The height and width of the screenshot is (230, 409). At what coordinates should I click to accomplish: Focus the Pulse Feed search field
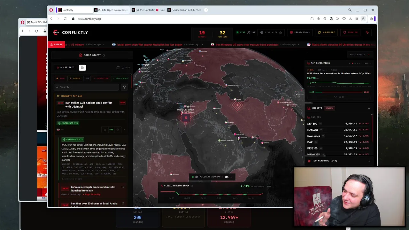[x=87, y=87]
